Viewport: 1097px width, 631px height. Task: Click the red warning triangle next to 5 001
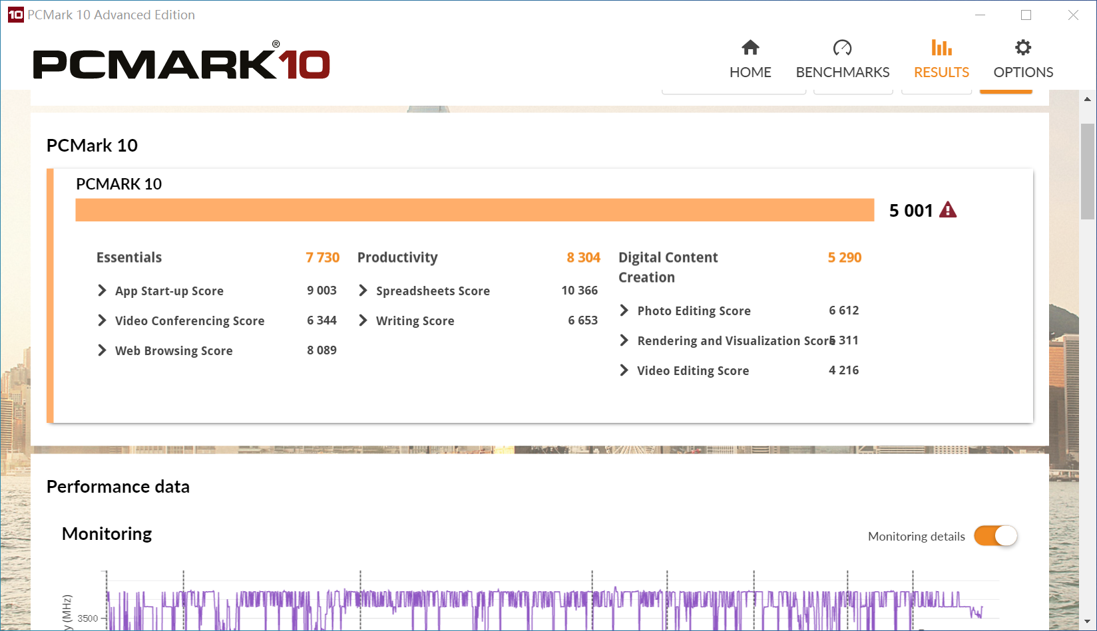tap(948, 210)
